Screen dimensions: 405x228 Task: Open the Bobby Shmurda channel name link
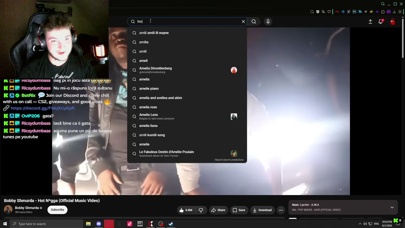point(27,208)
